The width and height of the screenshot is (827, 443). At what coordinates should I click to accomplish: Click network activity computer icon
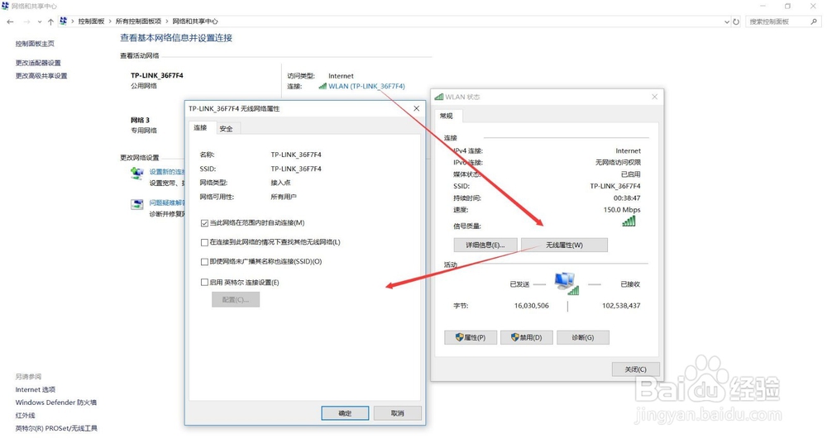pos(567,283)
